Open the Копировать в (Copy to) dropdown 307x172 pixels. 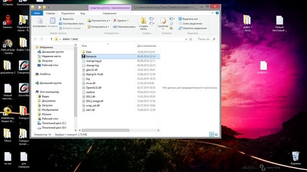(98, 27)
